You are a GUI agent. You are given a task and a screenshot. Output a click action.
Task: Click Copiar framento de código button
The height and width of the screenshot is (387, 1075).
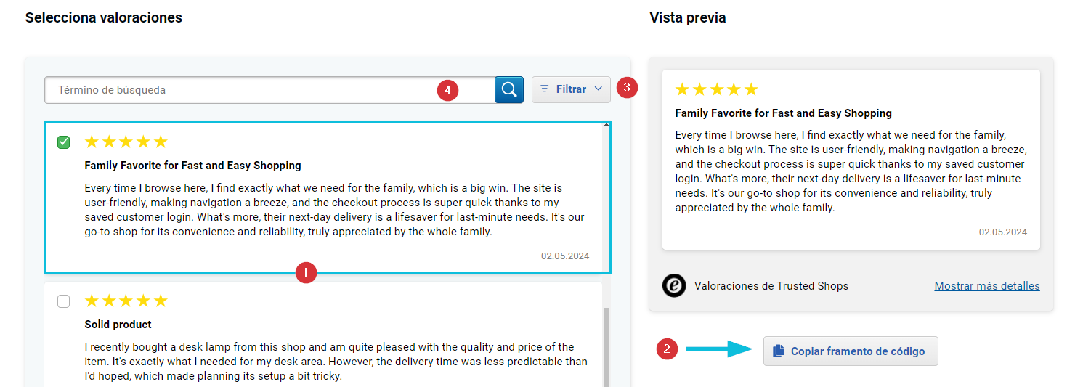(851, 351)
